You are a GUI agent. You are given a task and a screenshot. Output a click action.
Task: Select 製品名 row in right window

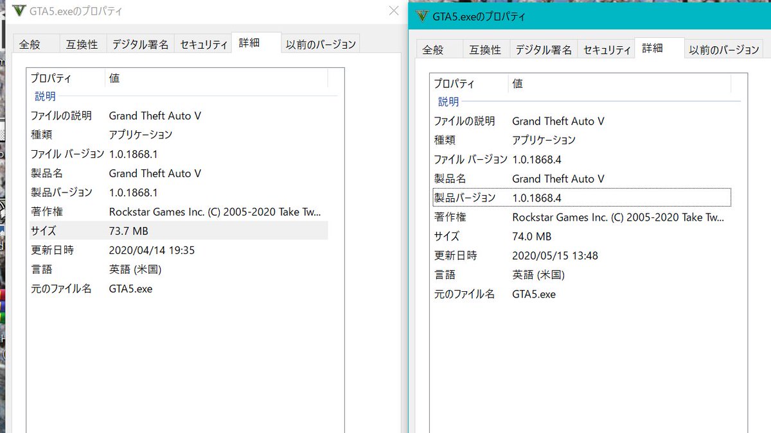pos(581,178)
